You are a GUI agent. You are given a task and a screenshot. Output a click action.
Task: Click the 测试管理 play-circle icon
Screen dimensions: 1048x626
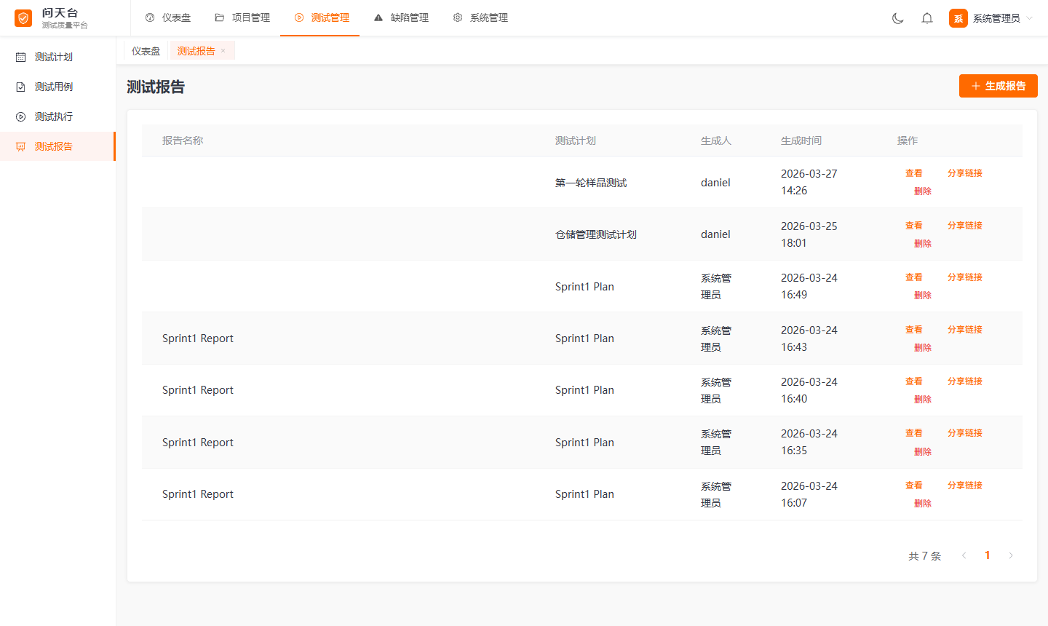point(299,17)
